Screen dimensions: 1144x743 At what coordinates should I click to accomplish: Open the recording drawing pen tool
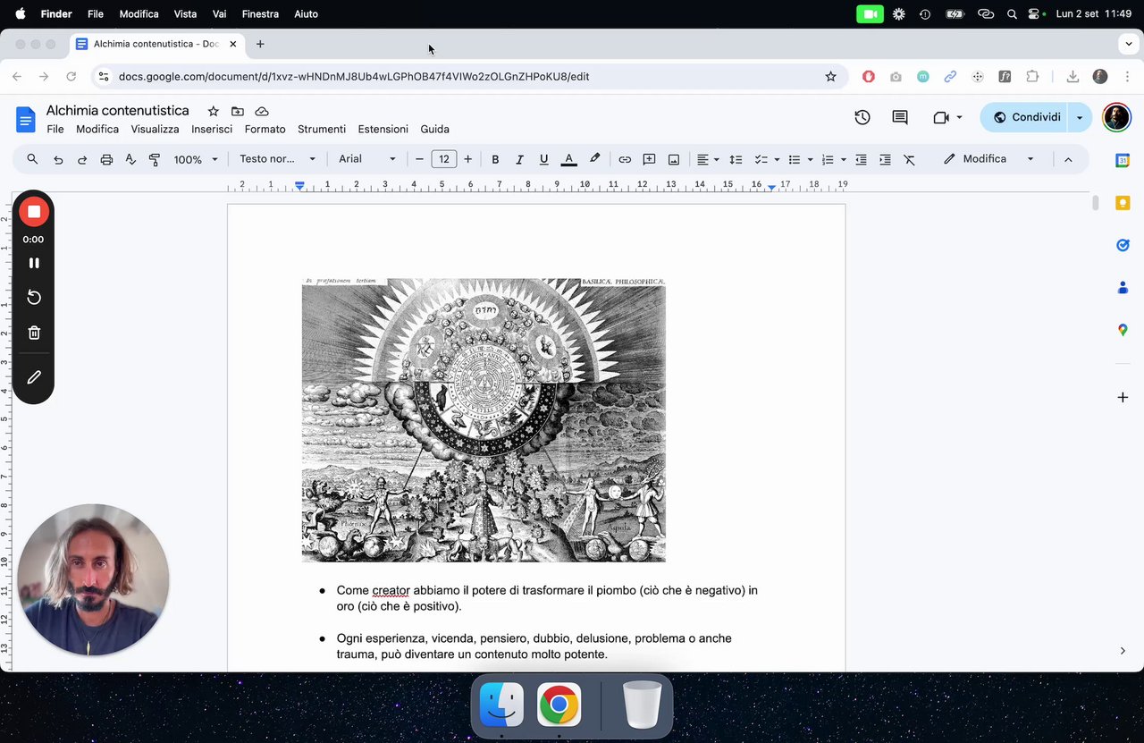click(34, 377)
